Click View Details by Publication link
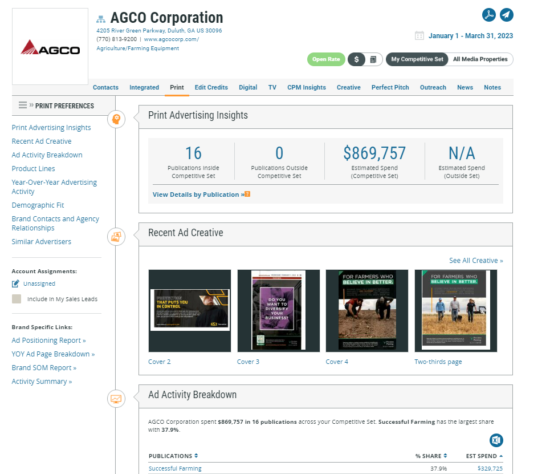Screen dimensions: 550x474 pyautogui.click(x=198, y=195)
